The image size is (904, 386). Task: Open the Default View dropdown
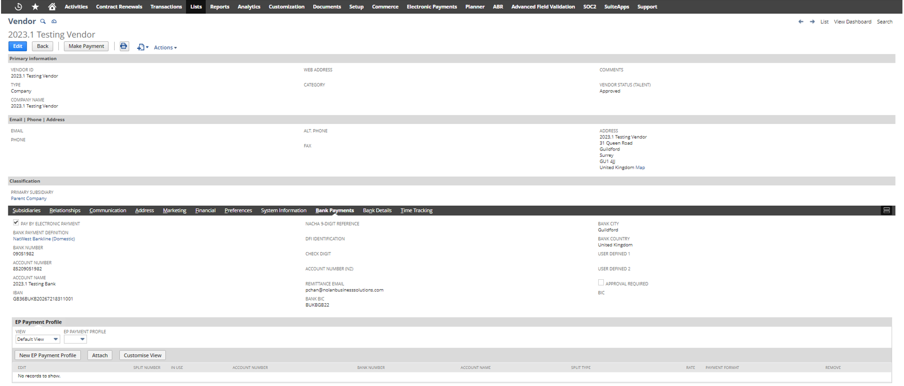pos(38,339)
